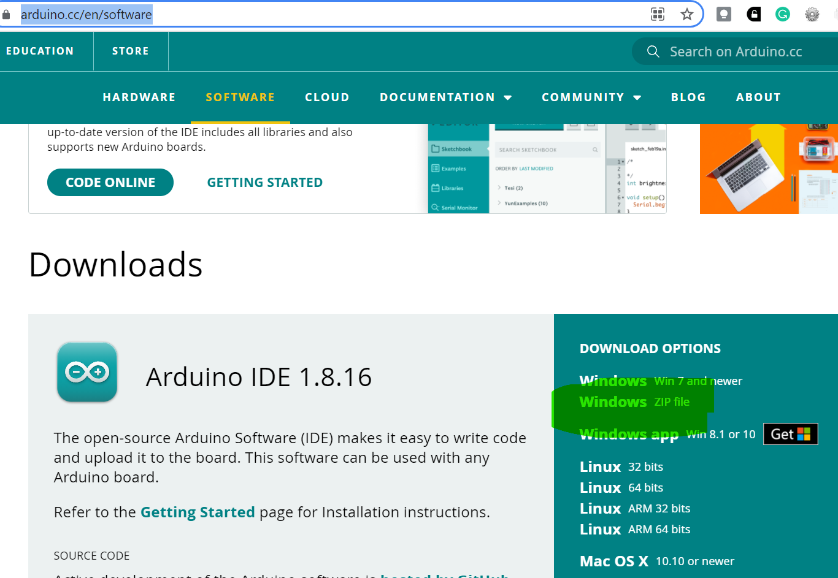Image resolution: width=838 pixels, height=578 pixels.
Task: Click the padlock extension icon
Action: click(x=753, y=13)
